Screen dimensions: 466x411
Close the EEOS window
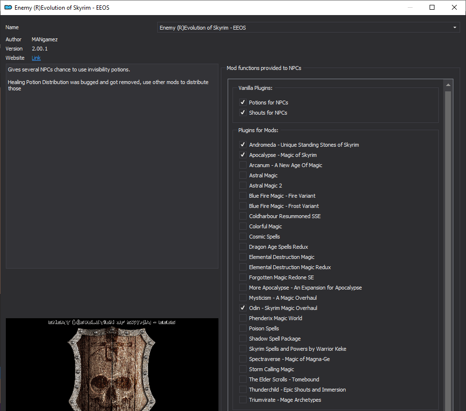(454, 7)
